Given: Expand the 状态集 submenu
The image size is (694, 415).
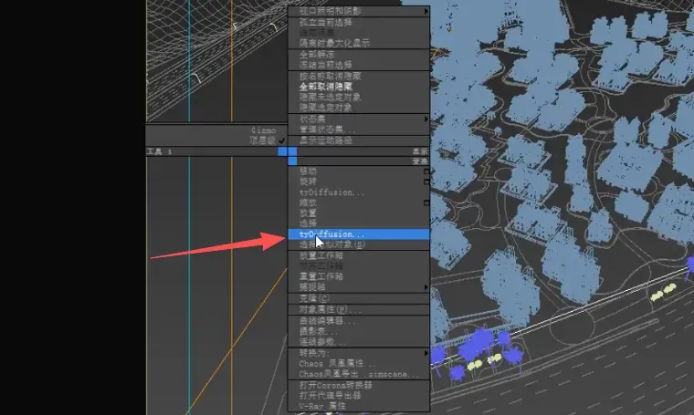Looking at the screenshot, I should [426, 119].
